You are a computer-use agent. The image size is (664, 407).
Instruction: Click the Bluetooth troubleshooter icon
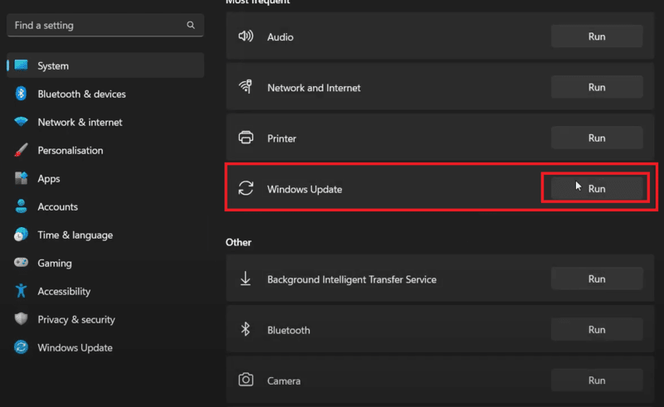pyautogui.click(x=246, y=329)
